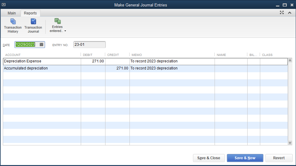This screenshot has height=166, width=296.
Task: Click memo in Accumulated depreciation row
Action: click(x=172, y=68)
